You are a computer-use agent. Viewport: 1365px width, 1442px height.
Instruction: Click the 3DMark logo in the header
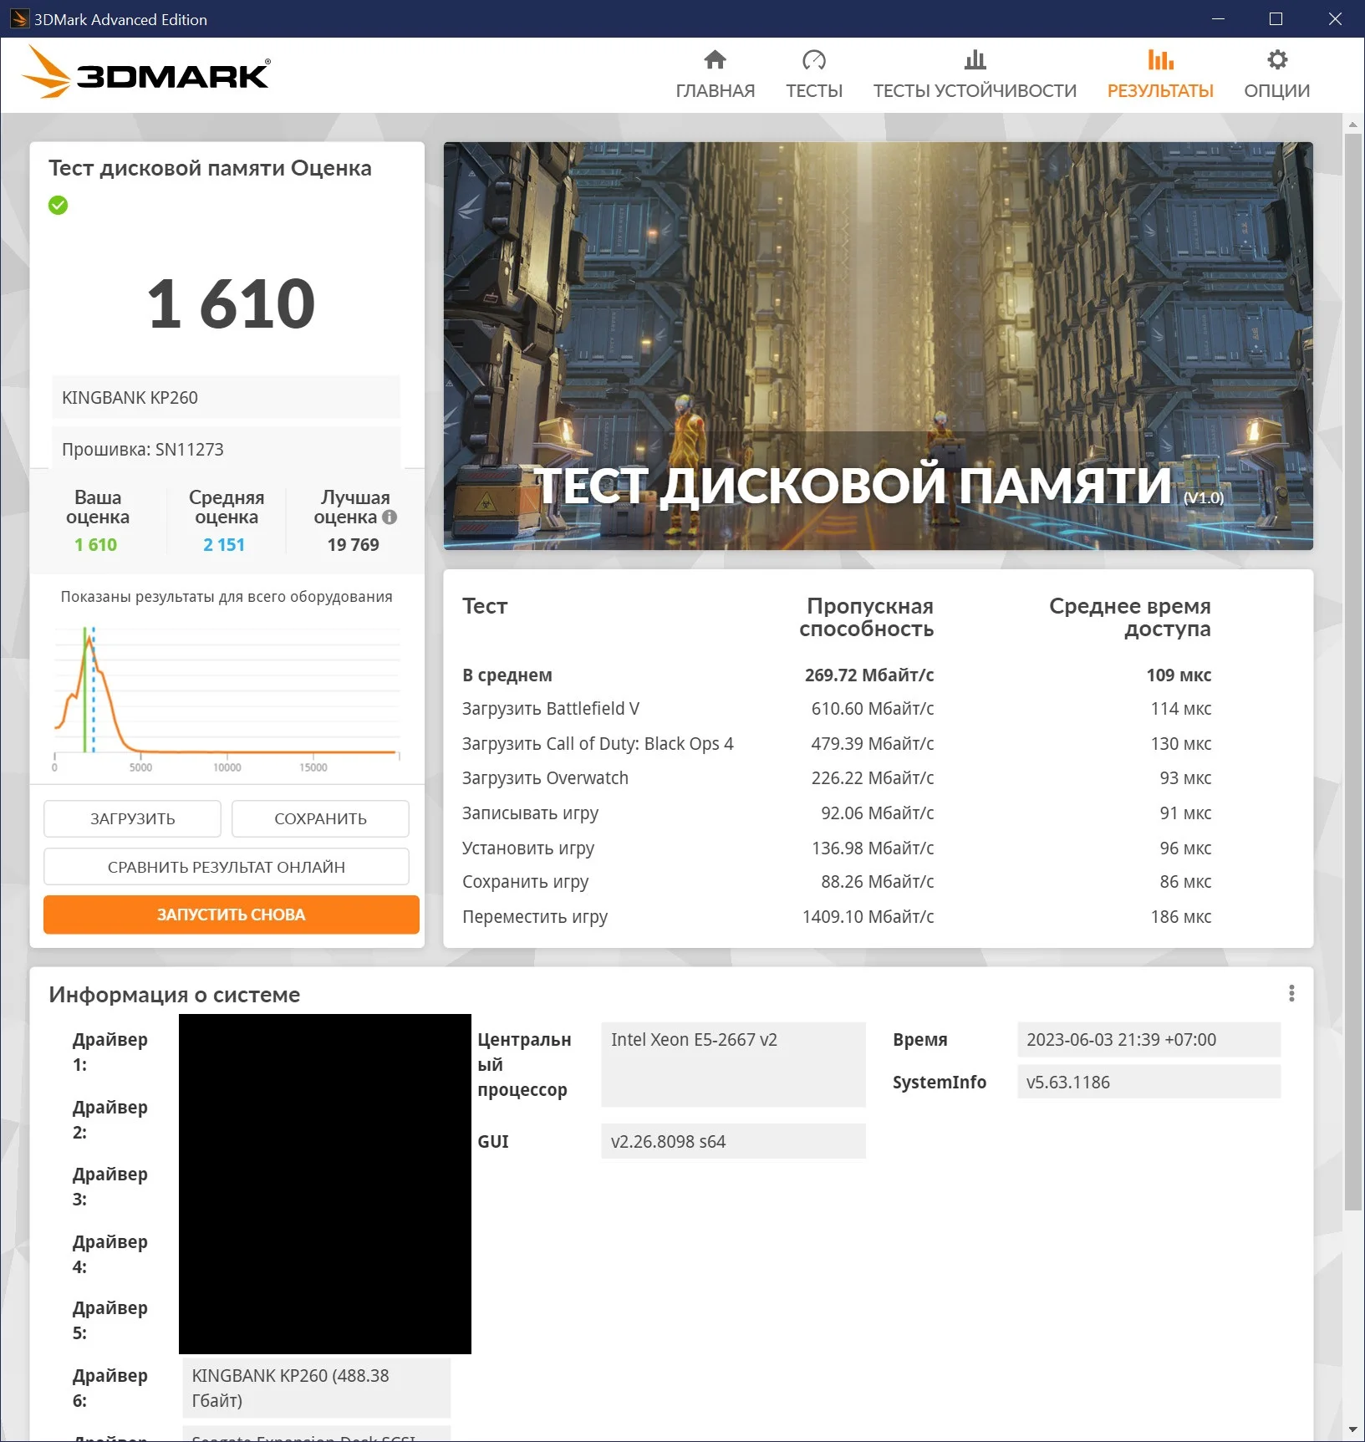click(x=145, y=72)
